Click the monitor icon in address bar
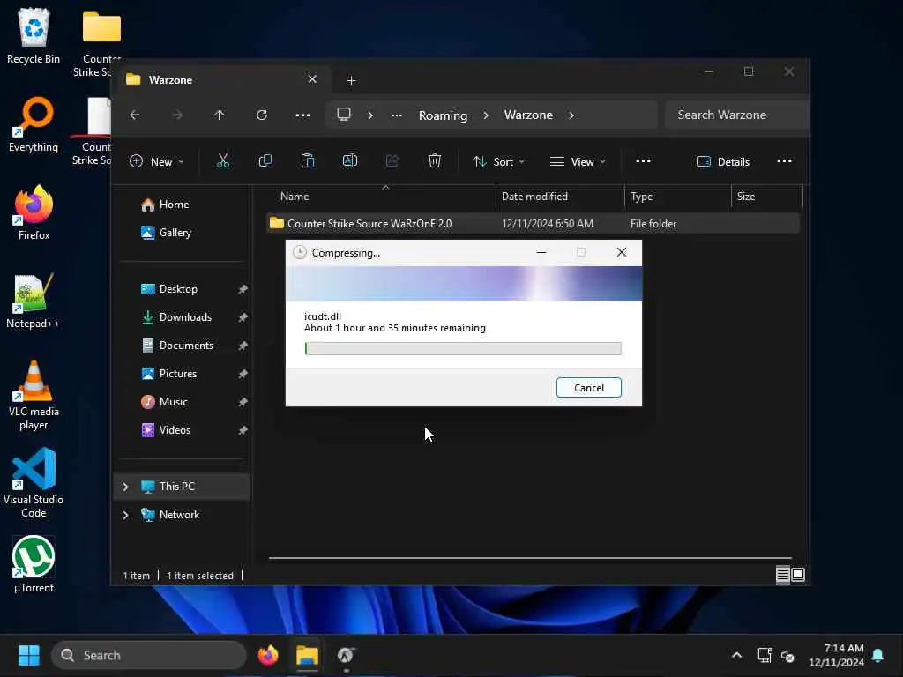Viewport: 903px width, 677px height. pos(344,115)
